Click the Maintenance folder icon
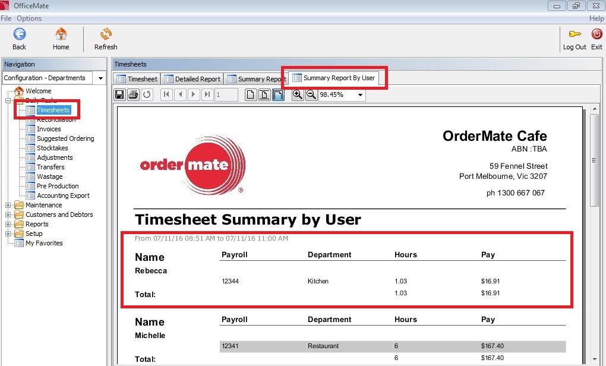The height and width of the screenshot is (366, 606). (19, 205)
